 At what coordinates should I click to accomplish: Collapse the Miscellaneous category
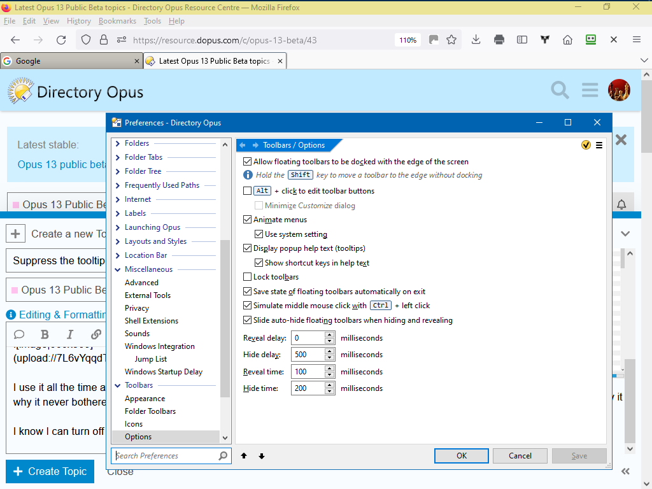click(118, 269)
